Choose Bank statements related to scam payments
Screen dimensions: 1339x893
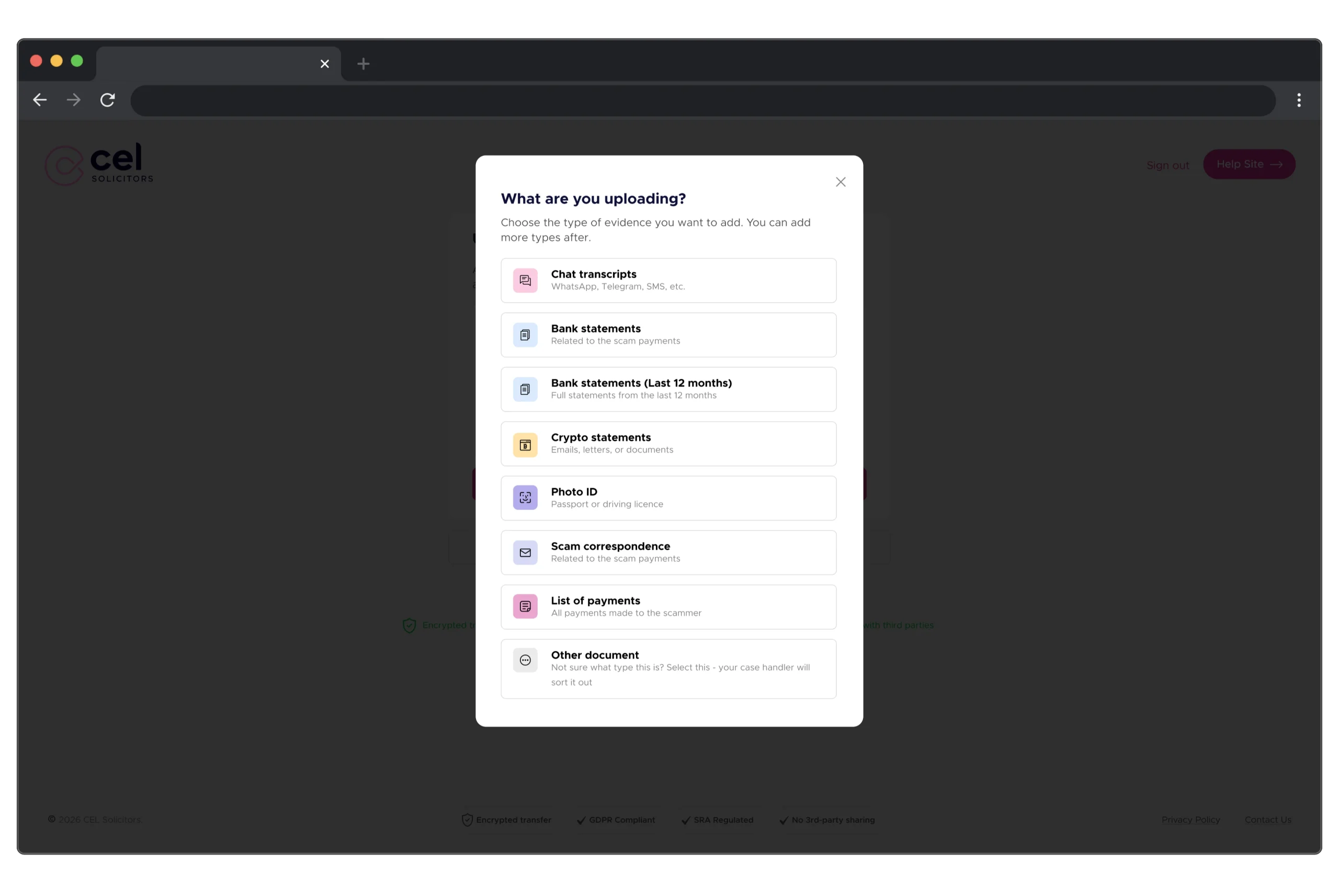668,335
